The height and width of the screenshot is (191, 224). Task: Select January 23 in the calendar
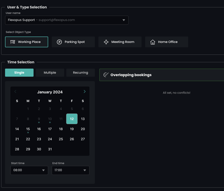39,139
